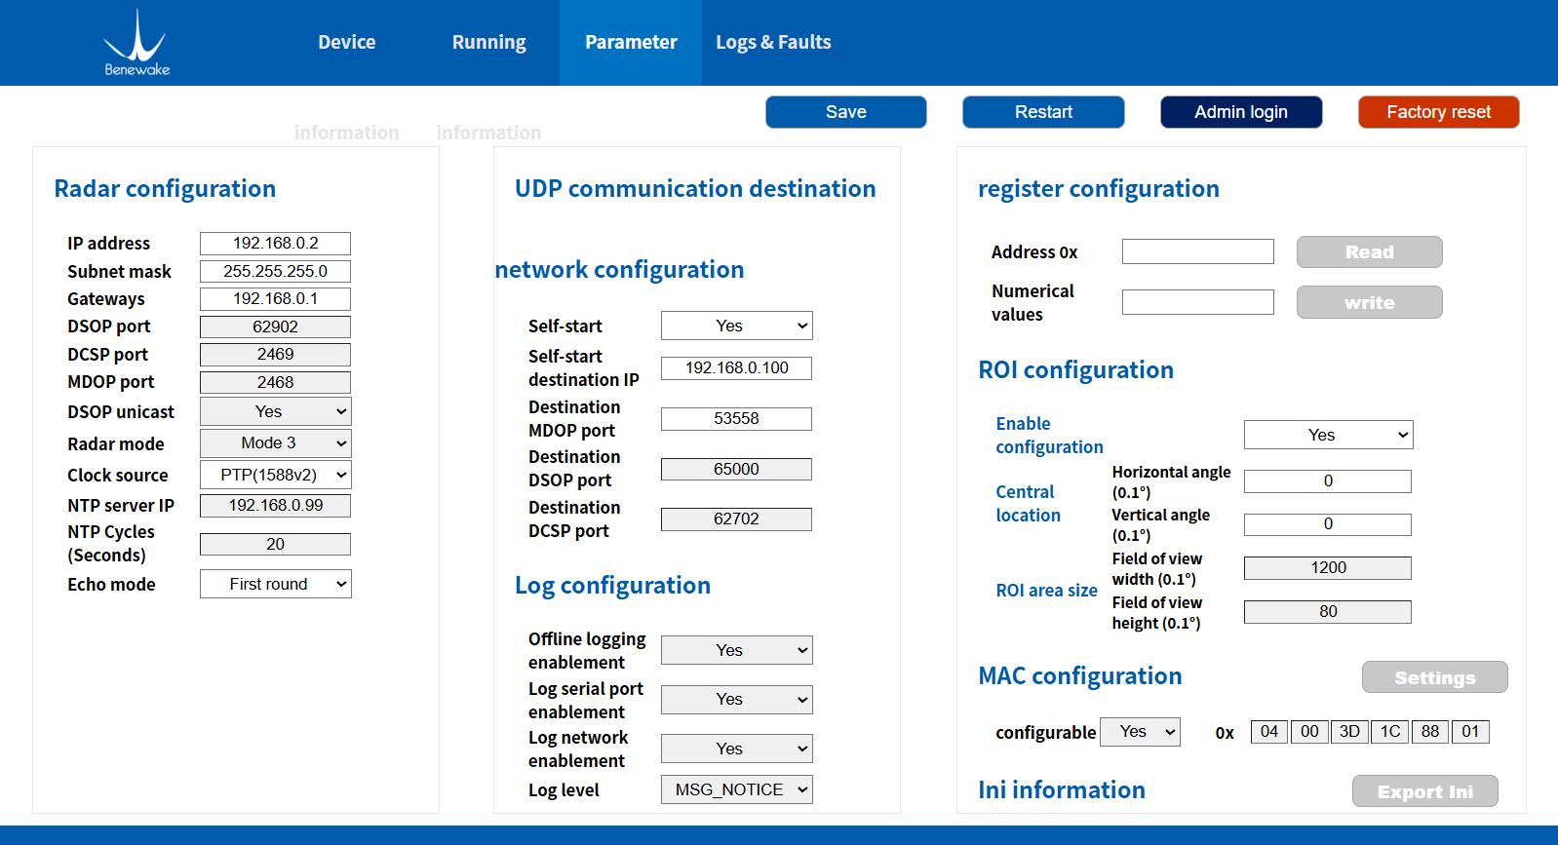The height and width of the screenshot is (845, 1558).
Task: Click the Restart button
Action: coord(1043,112)
